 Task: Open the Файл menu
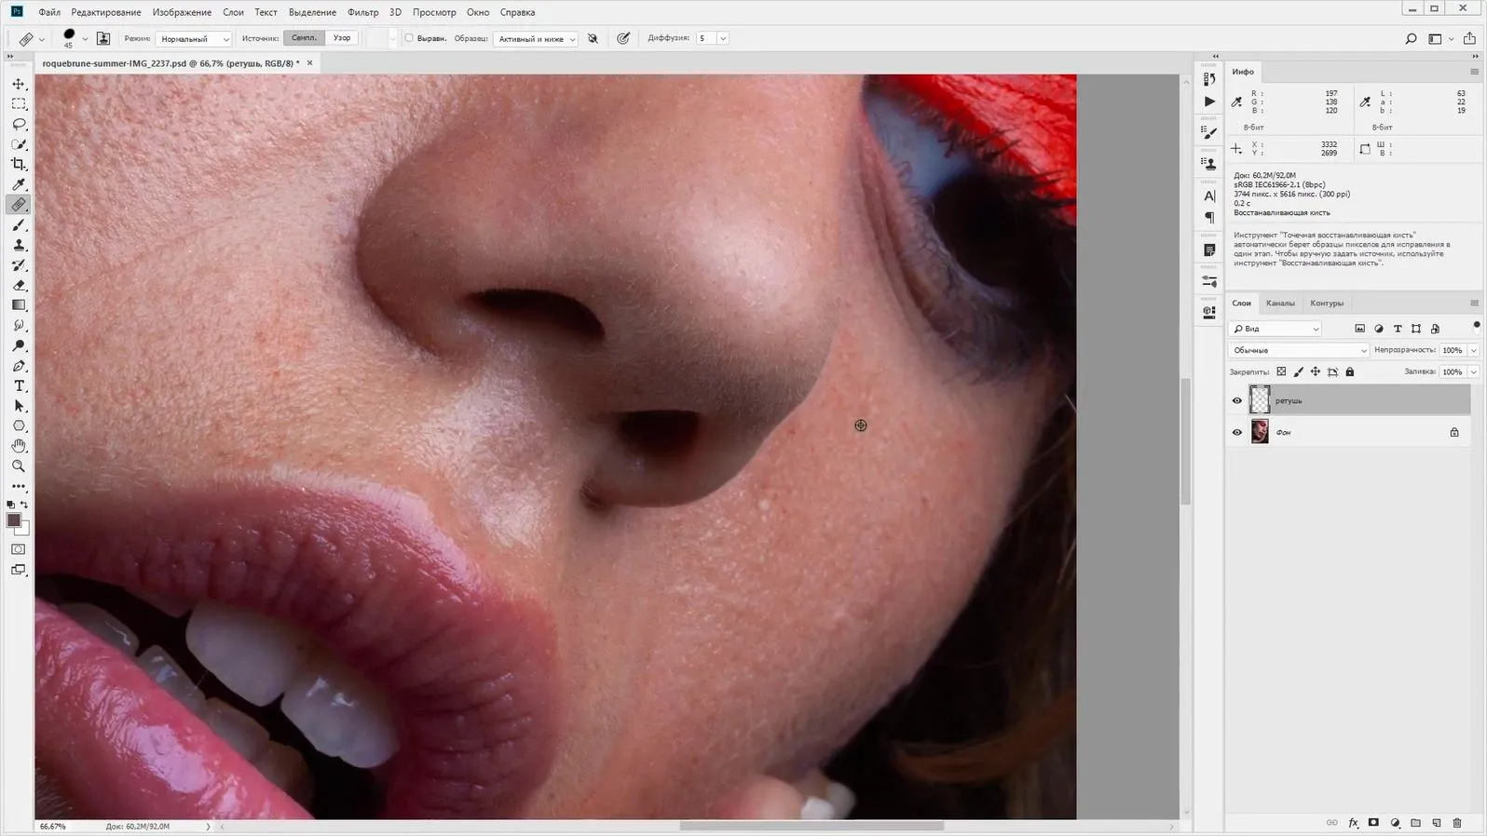tap(49, 12)
